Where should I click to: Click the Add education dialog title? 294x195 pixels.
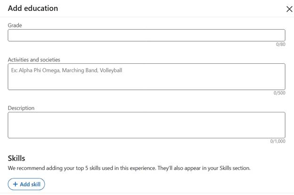pos(33,8)
